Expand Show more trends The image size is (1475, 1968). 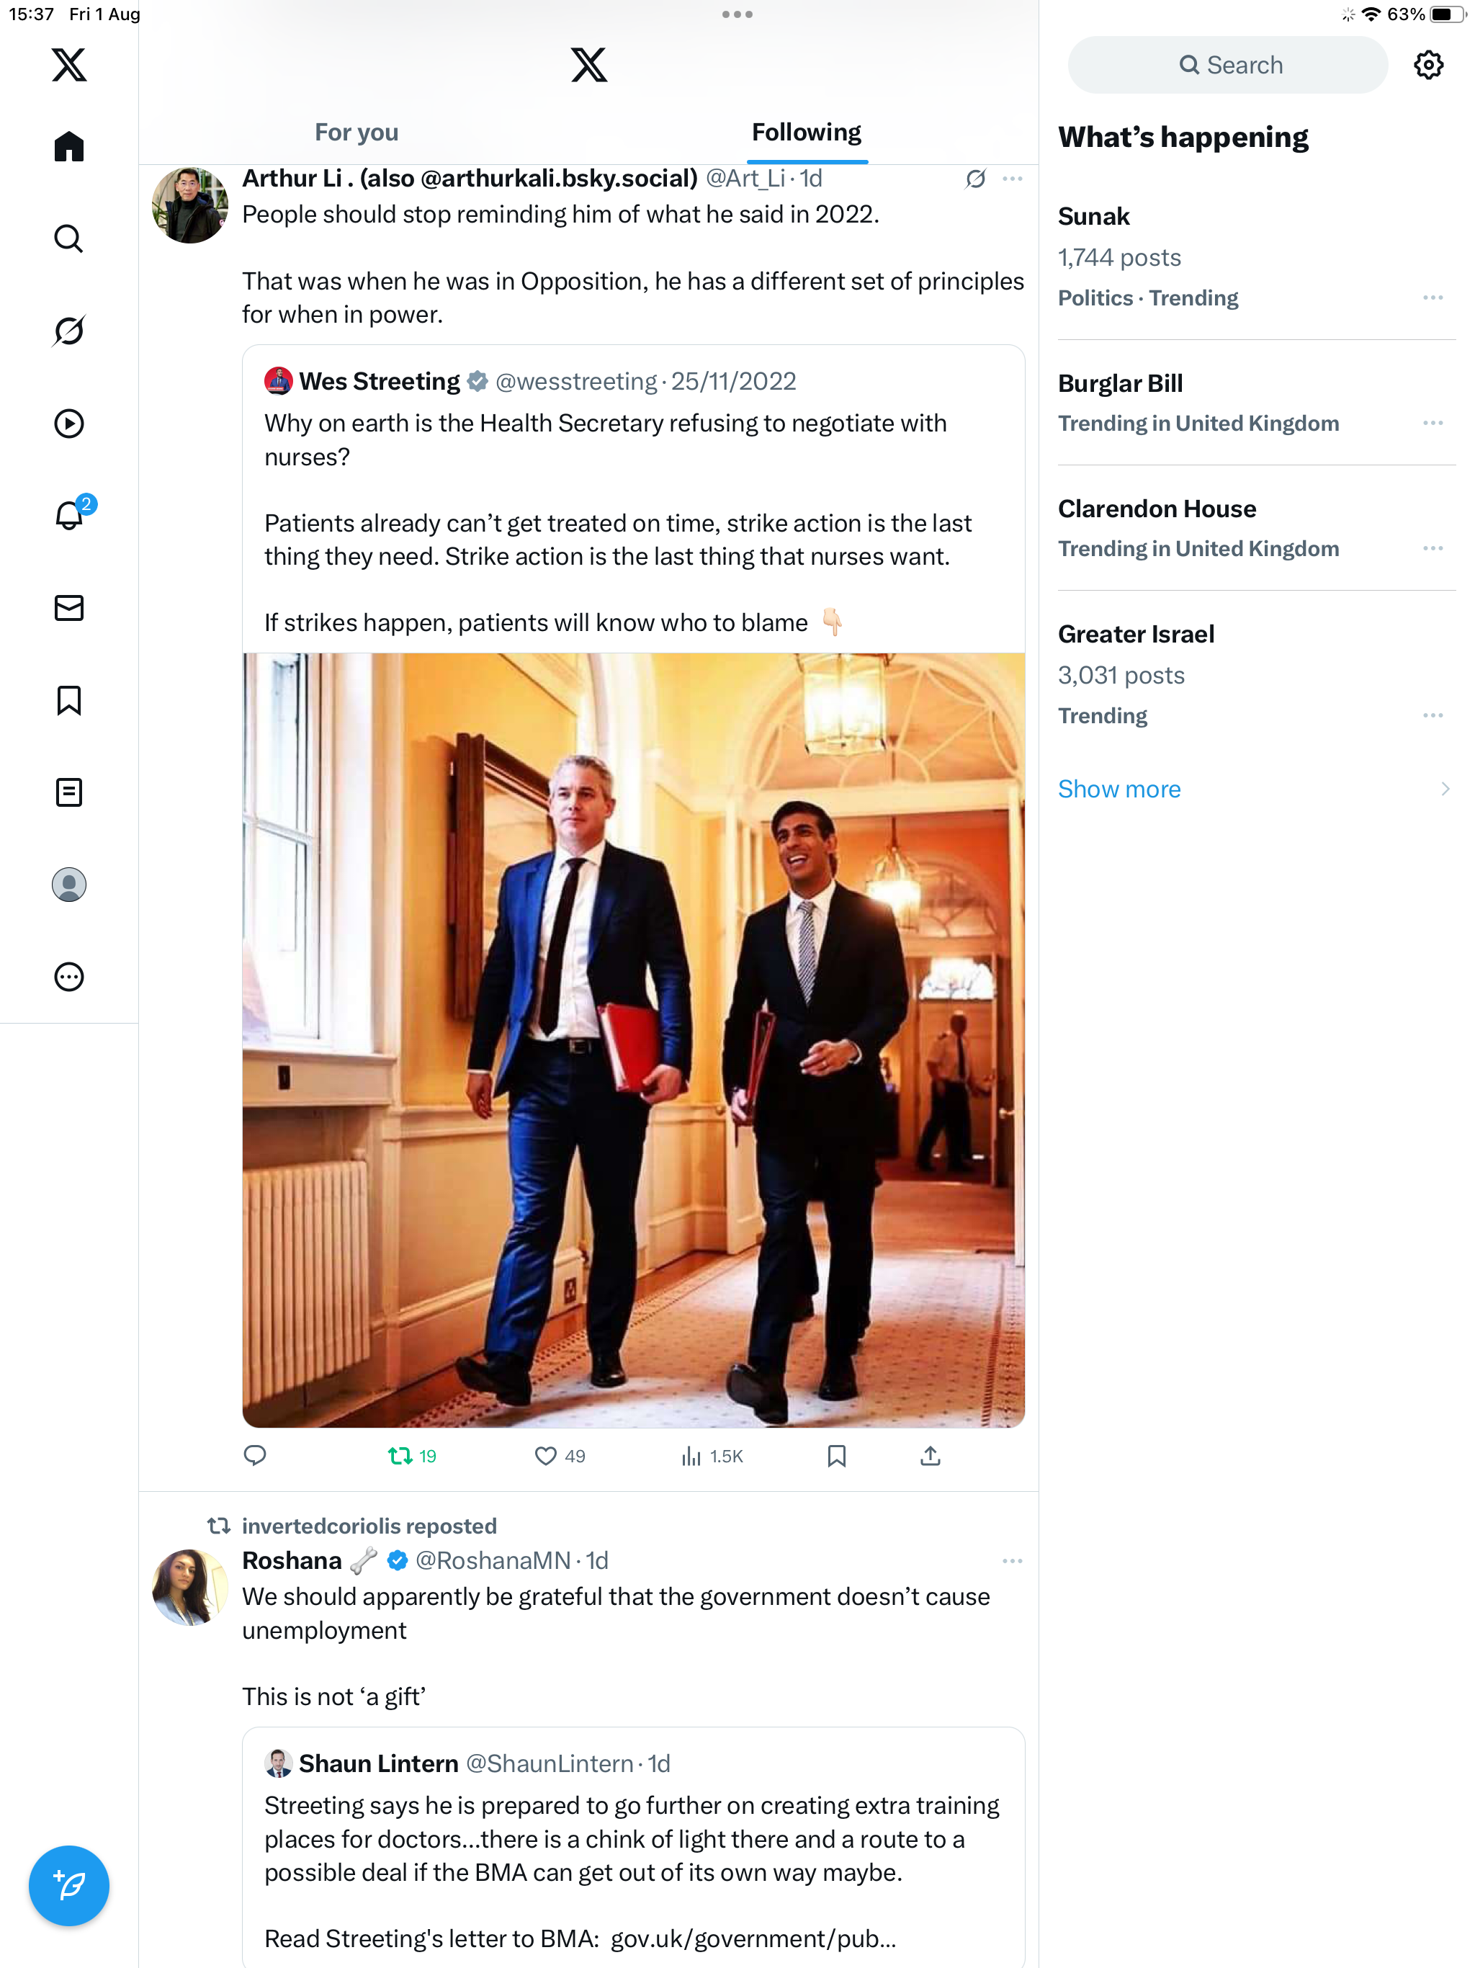point(1119,790)
